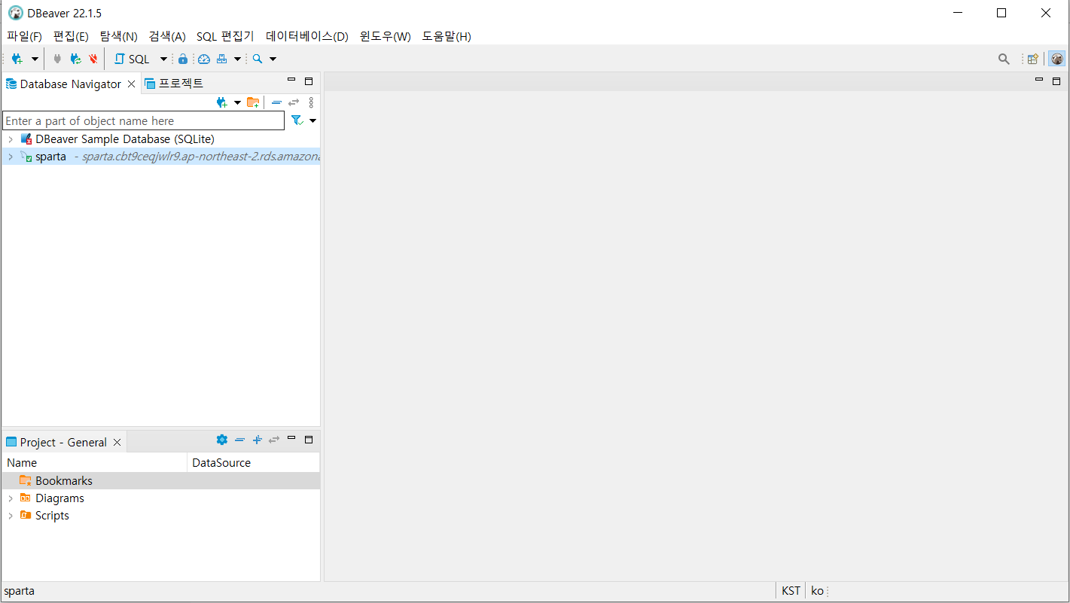Collapse all items in the Database Navigator
The width and height of the screenshot is (1070, 603).
[276, 102]
